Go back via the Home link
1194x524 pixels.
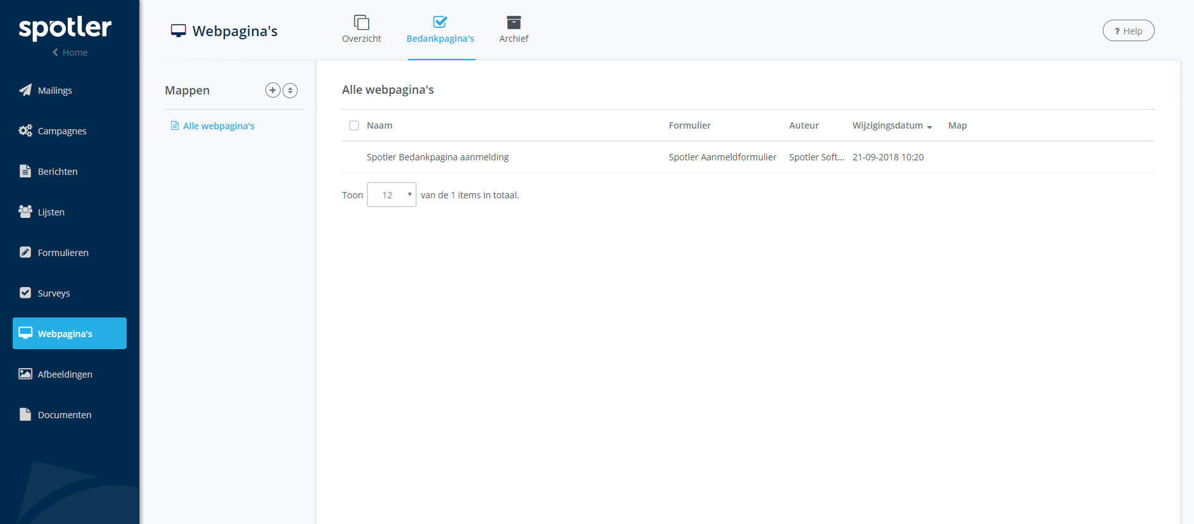[70, 53]
